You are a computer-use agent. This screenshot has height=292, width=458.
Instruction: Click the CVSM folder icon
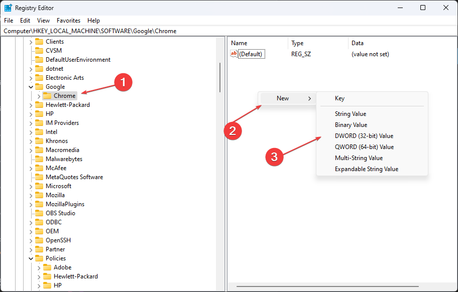point(39,51)
